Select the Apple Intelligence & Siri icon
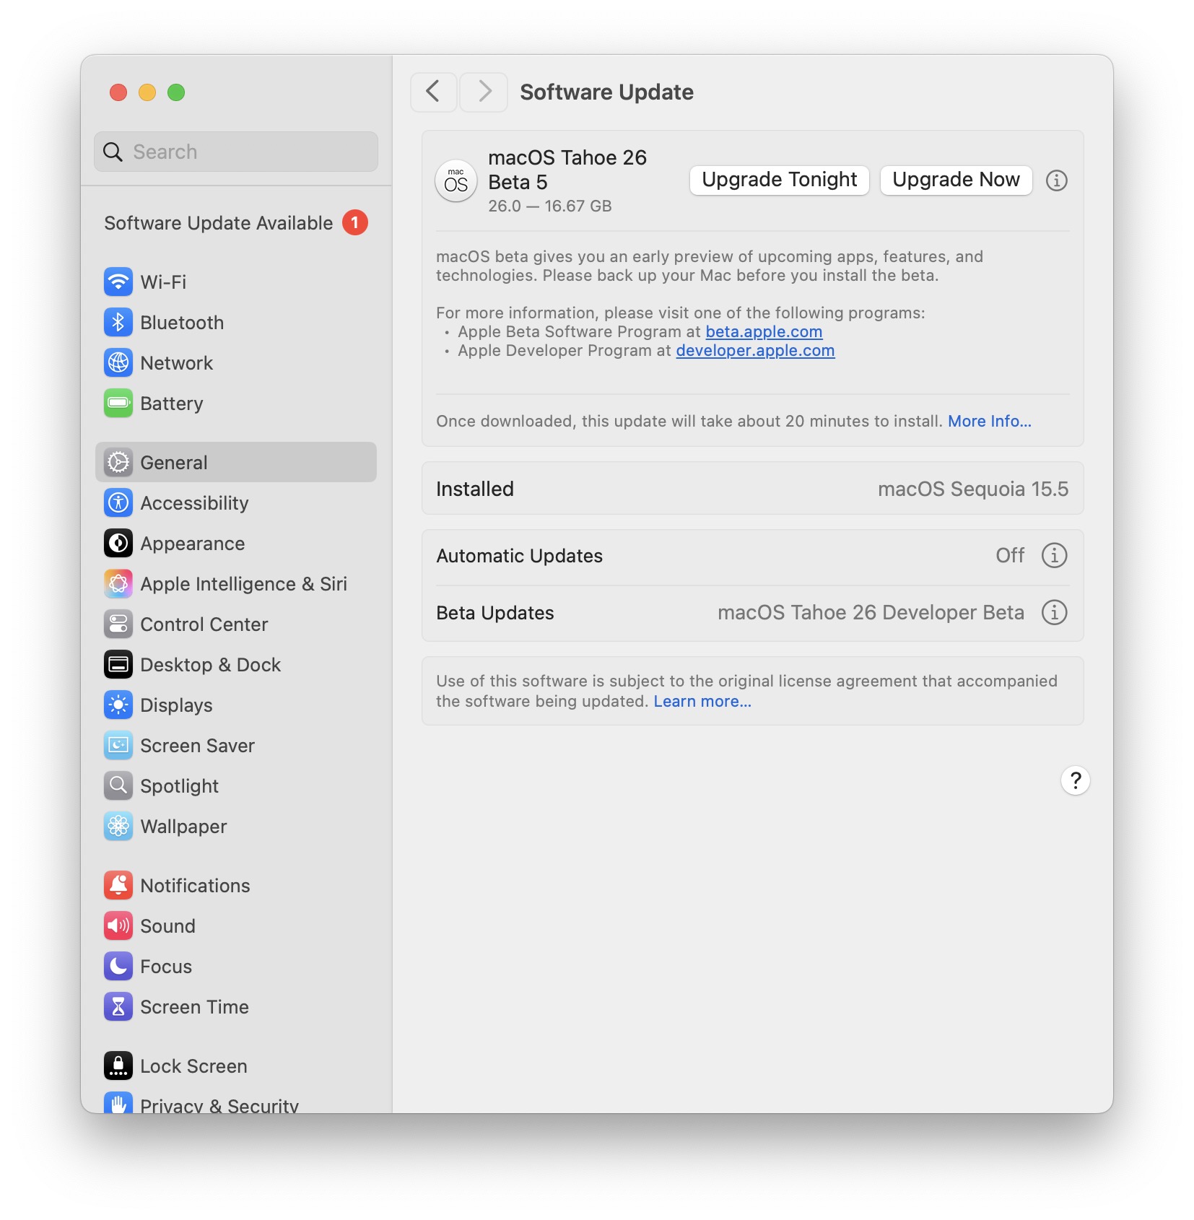The image size is (1194, 1220). (119, 584)
